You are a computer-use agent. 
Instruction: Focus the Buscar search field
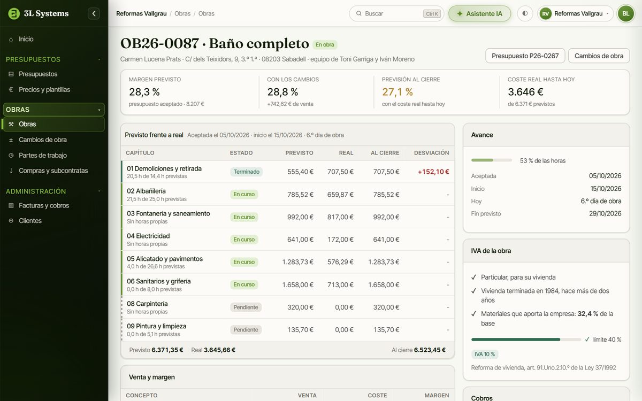click(396, 13)
